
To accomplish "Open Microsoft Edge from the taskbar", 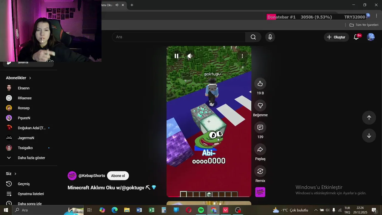I will pos(115,210).
